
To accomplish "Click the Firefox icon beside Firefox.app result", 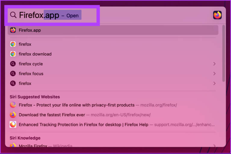I will tap(13, 30).
